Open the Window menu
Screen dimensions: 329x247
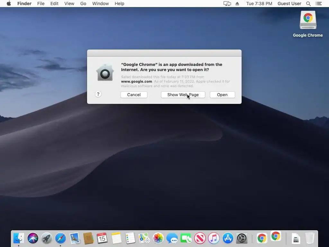point(101,4)
